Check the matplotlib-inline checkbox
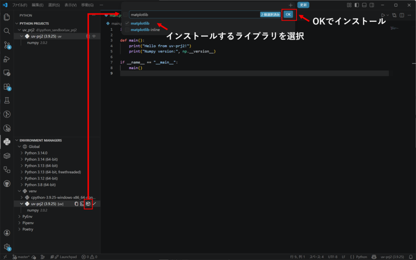This screenshot has width=416, height=260. point(127,30)
